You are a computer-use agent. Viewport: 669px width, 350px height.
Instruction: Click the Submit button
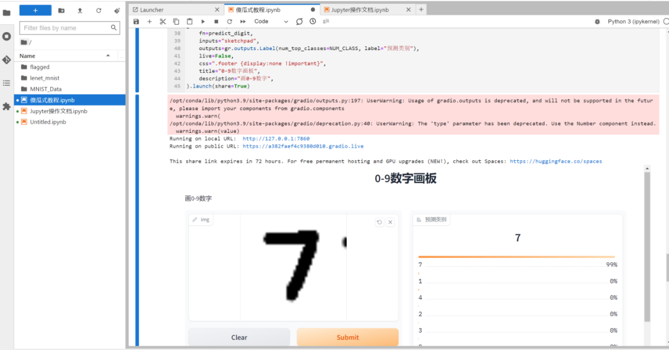point(348,337)
